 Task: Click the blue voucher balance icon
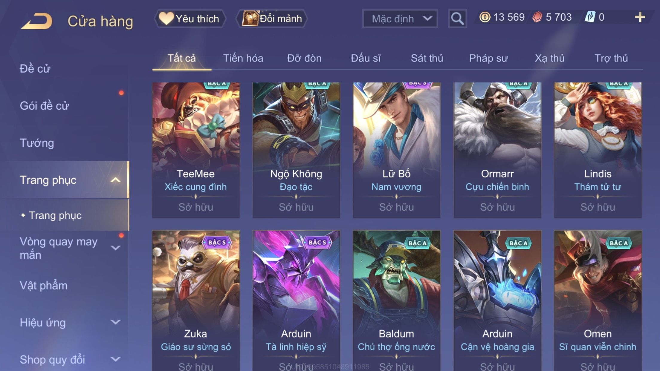(590, 17)
